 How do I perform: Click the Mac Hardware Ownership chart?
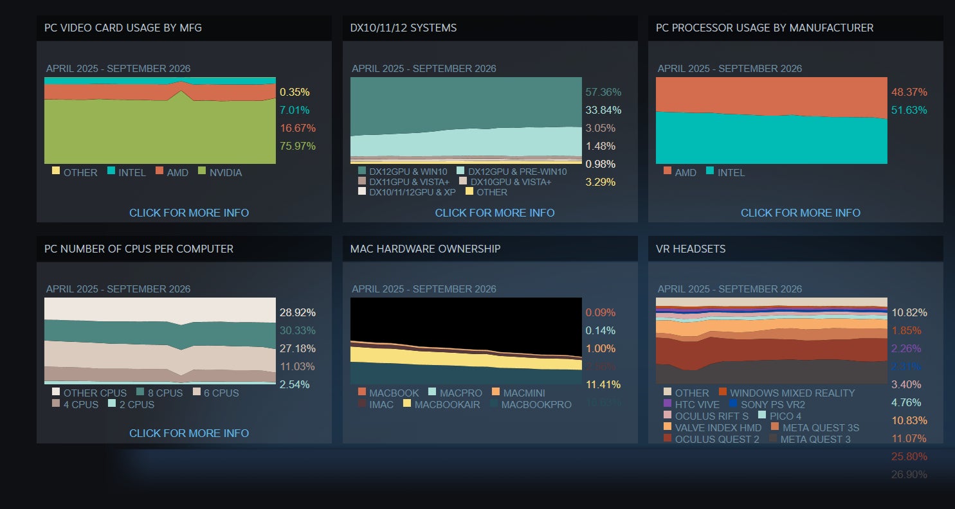click(x=466, y=341)
